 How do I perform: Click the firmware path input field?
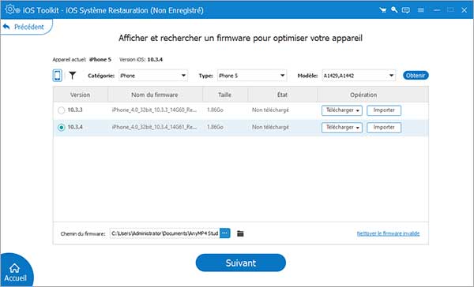click(164, 233)
